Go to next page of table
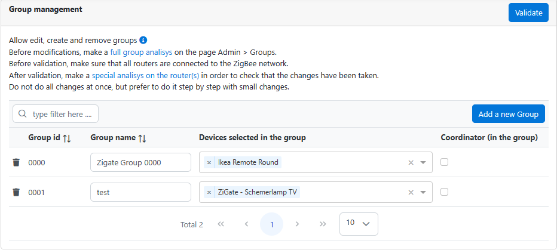The height and width of the screenshot is (250, 557). coord(298,224)
